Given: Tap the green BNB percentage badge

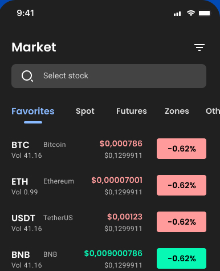Looking at the screenshot, I should click(181, 258).
